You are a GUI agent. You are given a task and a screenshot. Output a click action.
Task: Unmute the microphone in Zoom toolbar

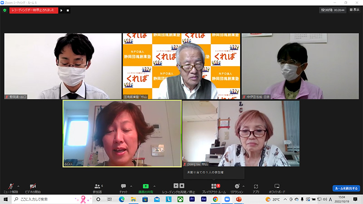[x=11, y=186]
